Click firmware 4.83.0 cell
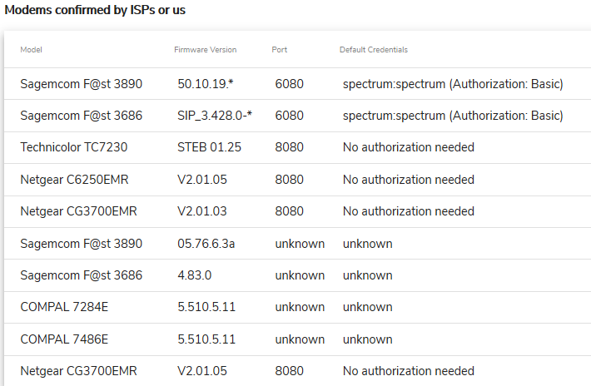Screen dimensions: 591x386 pos(194,275)
